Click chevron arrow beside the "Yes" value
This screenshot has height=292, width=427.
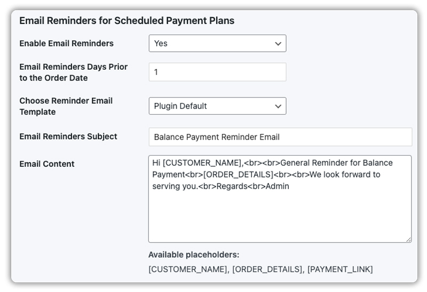click(278, 43)
